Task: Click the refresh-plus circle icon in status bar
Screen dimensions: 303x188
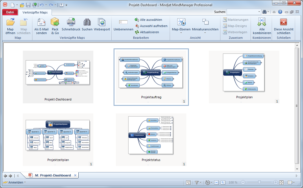Action: [207, 182]
